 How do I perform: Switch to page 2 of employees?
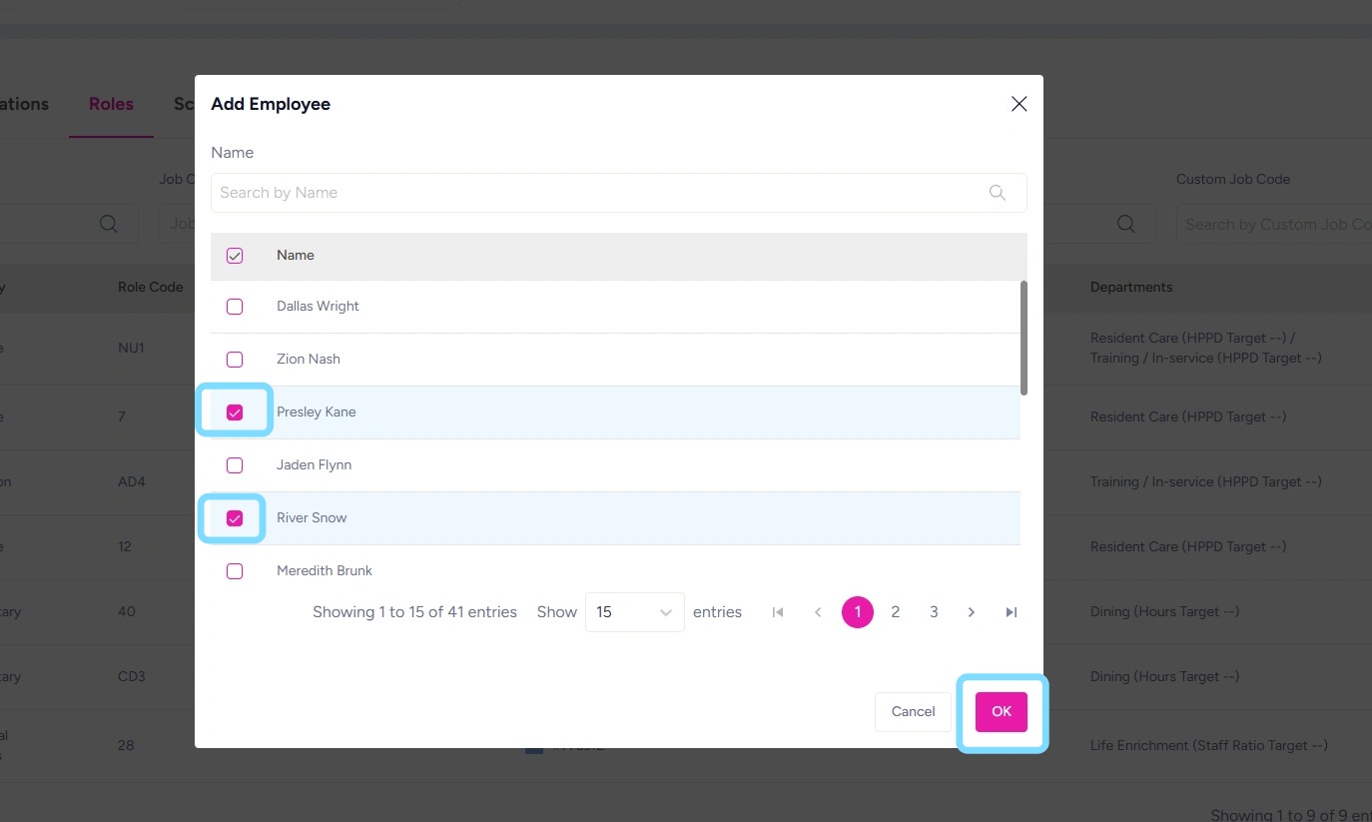(896, 612)
